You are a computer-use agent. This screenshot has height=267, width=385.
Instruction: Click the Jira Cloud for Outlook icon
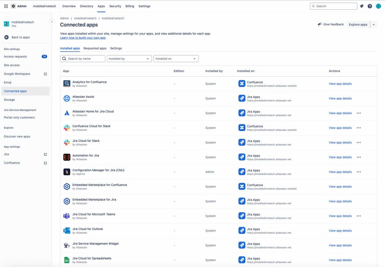coord(67,231)
